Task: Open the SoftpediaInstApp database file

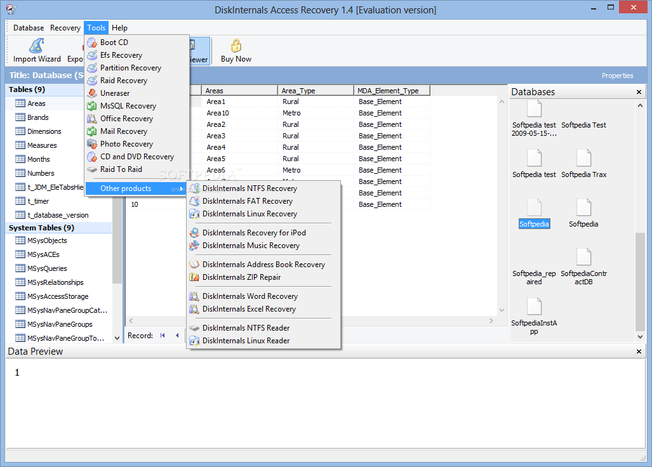Action: click(534, 317)
